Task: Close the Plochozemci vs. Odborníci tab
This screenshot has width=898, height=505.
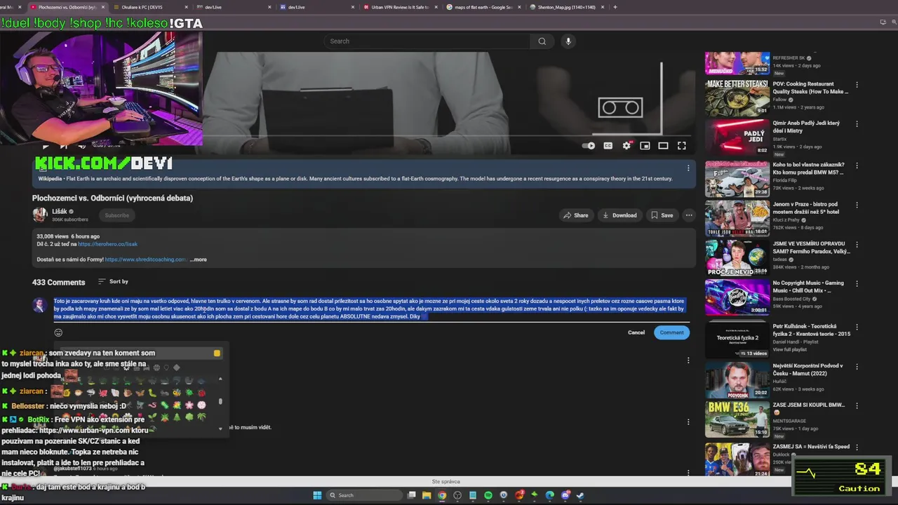Action: [103, 7]
